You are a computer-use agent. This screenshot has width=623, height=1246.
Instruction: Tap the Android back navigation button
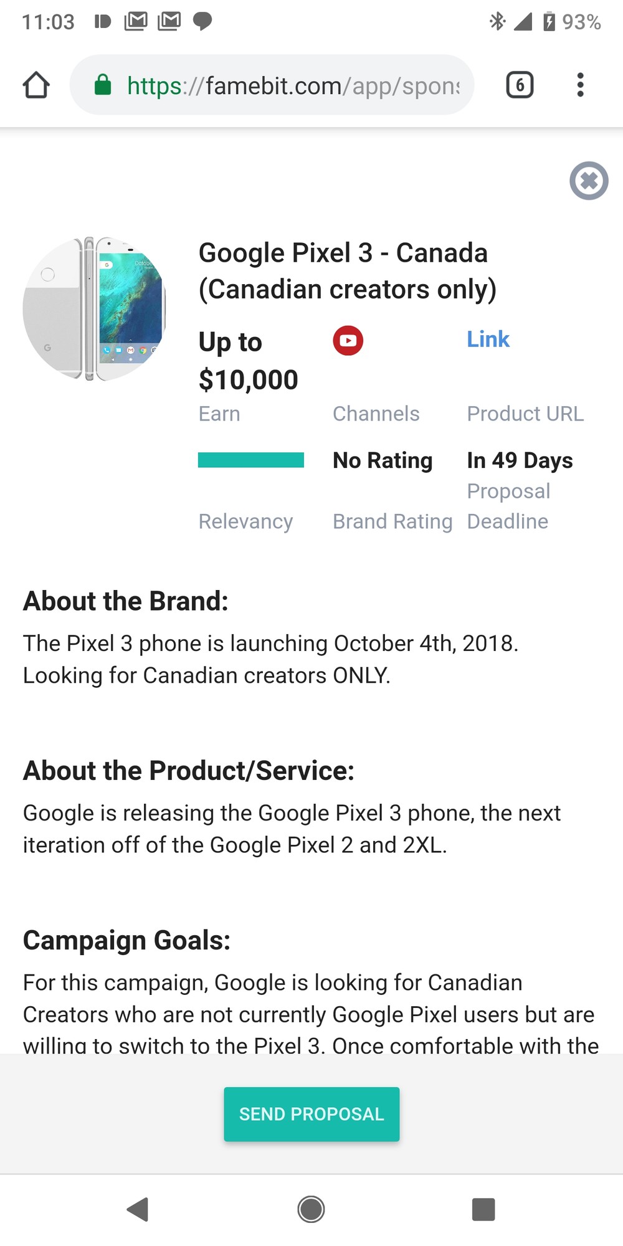tap(138, 1209)
